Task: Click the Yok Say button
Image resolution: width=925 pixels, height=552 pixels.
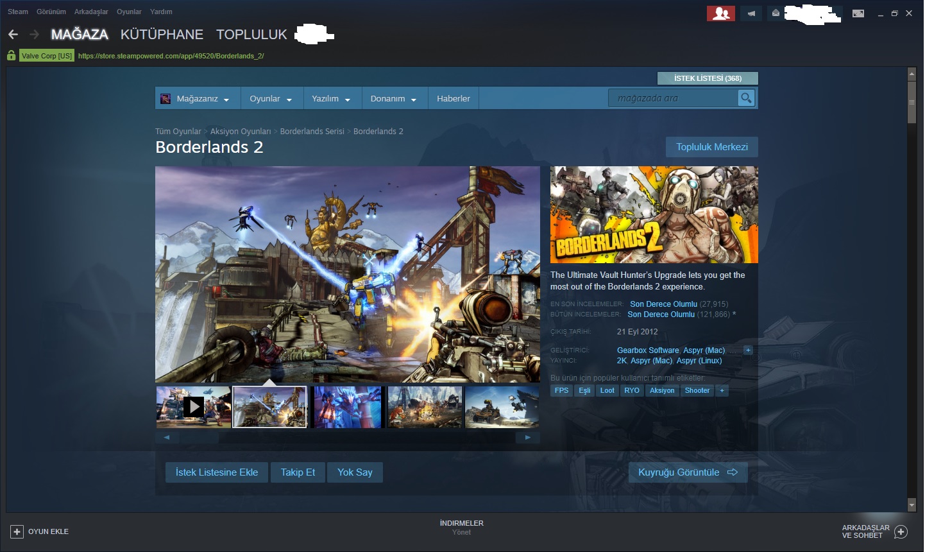Action: point(355,472)
